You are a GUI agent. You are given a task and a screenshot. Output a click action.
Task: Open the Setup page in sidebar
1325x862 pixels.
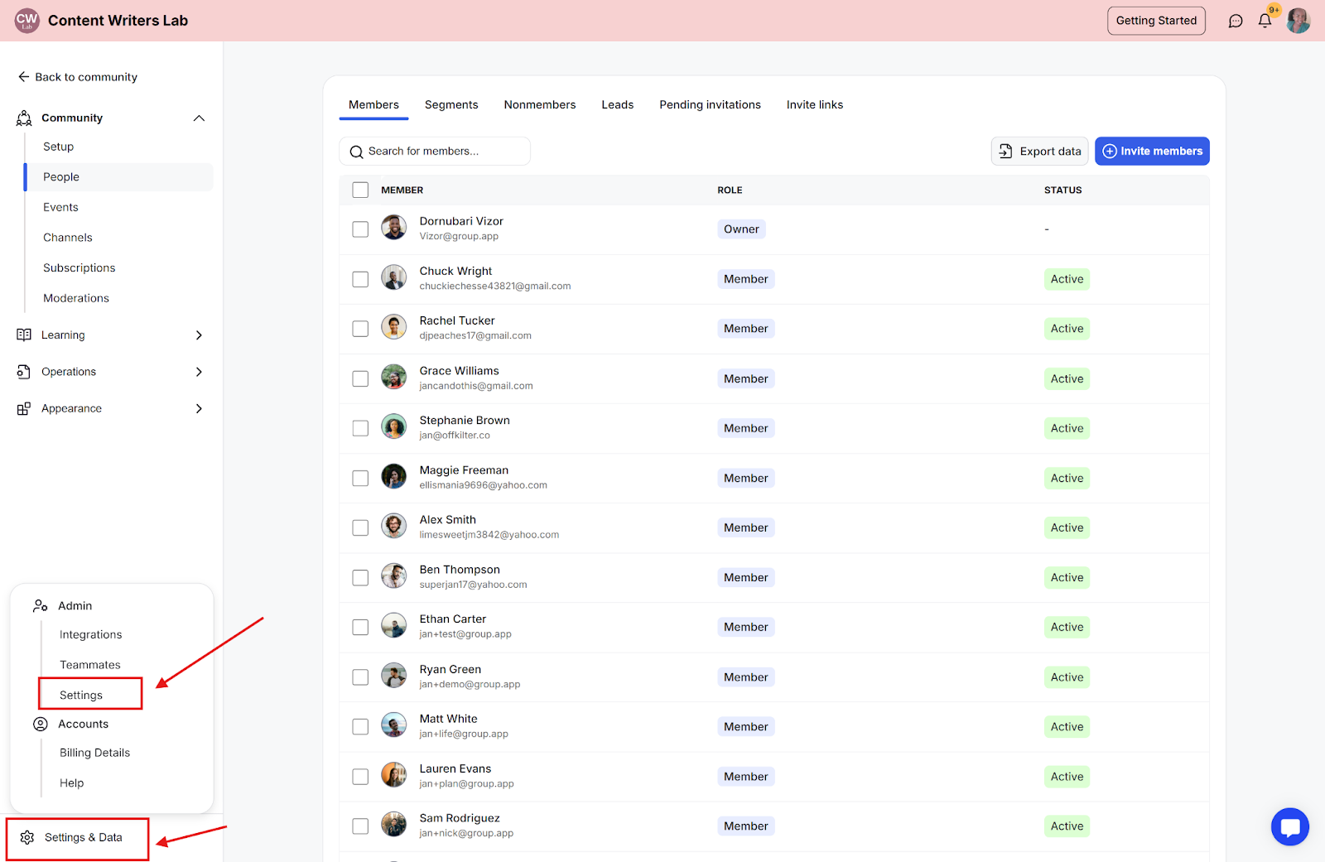(59, 147)
